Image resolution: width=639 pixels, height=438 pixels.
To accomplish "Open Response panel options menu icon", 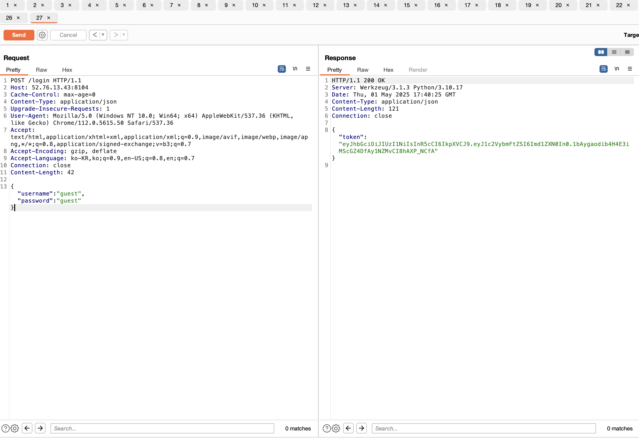I will pos(630,69).
